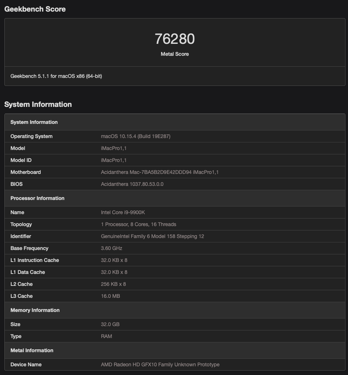Click the 'Processor Information' section header
This screenshot has width=348, height=375.
(x=175, y=198)
